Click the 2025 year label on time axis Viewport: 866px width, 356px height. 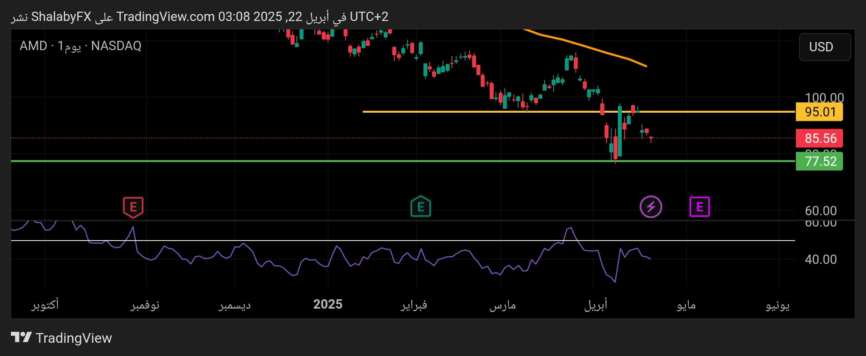pos(328,304)
